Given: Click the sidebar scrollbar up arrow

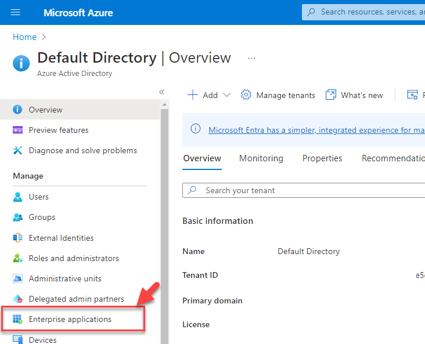Looking at the screenshot, I should (164, 104).
